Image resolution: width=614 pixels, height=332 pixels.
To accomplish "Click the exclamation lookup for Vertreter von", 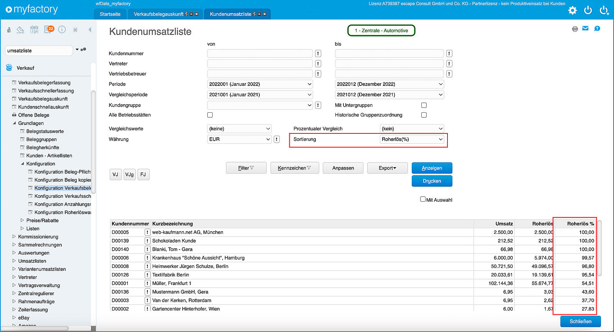I will point(318,64).
